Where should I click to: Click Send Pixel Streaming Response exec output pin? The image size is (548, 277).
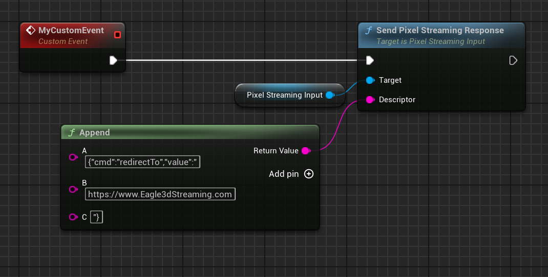[513, 60]
